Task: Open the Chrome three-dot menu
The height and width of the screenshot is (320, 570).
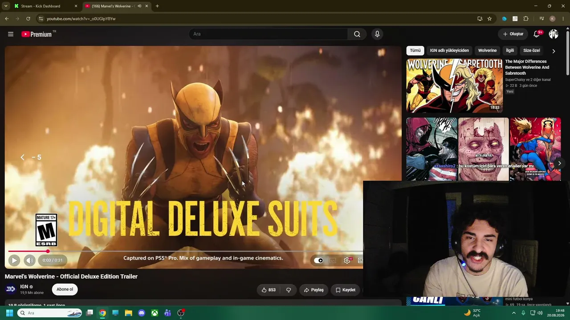Action: tap(563, 19)
